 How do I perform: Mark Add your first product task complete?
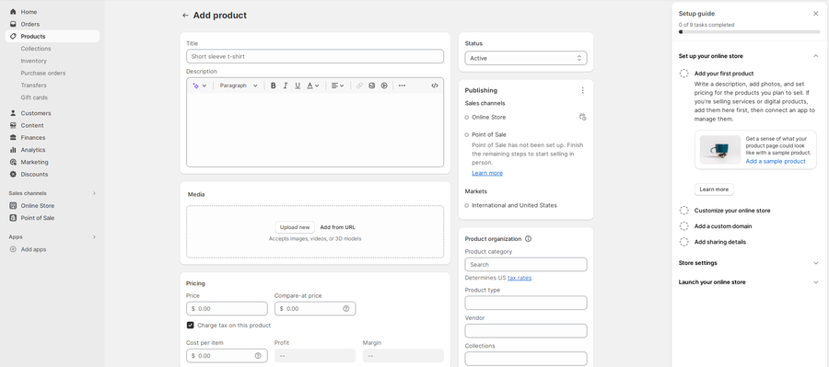click(684, 74)
